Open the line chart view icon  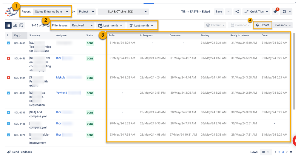tap(15, 26)
